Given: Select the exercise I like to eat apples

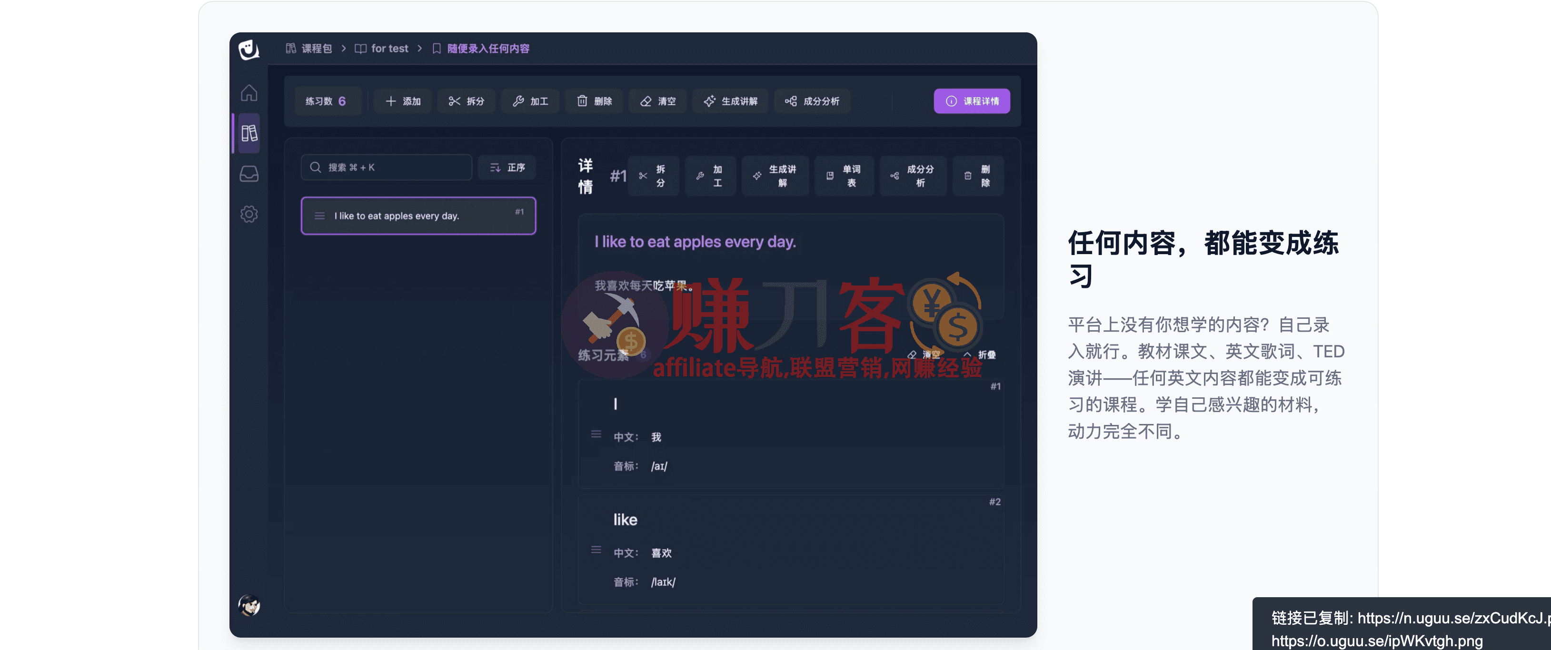Looking at the screenshot, I should (x=418, y=216).
